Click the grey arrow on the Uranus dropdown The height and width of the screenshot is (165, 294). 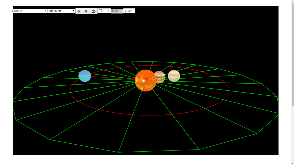pos(45,11)
